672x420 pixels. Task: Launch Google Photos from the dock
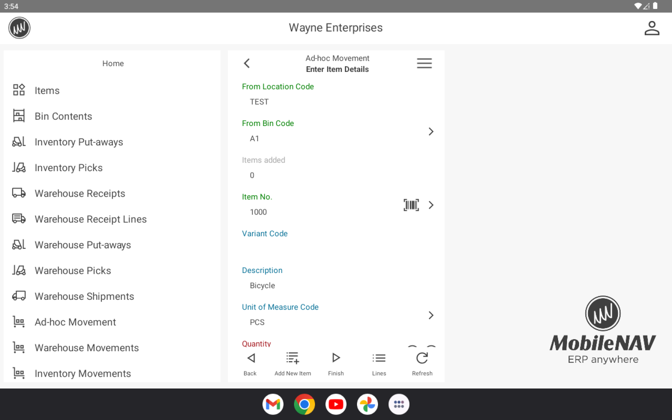click(x=367, y=404)
